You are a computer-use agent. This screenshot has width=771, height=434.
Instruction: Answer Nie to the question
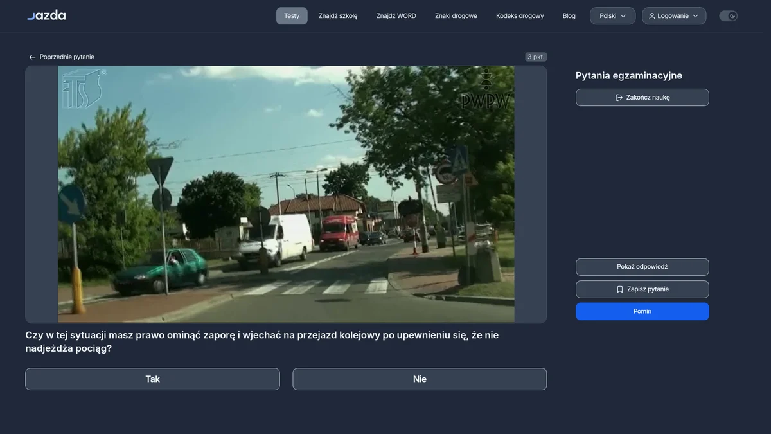click(x=420, y=379)
